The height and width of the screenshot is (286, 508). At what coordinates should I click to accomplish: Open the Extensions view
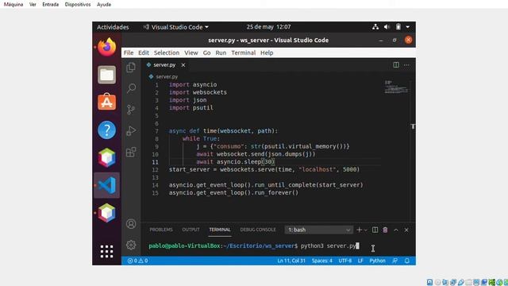point(131,152)
